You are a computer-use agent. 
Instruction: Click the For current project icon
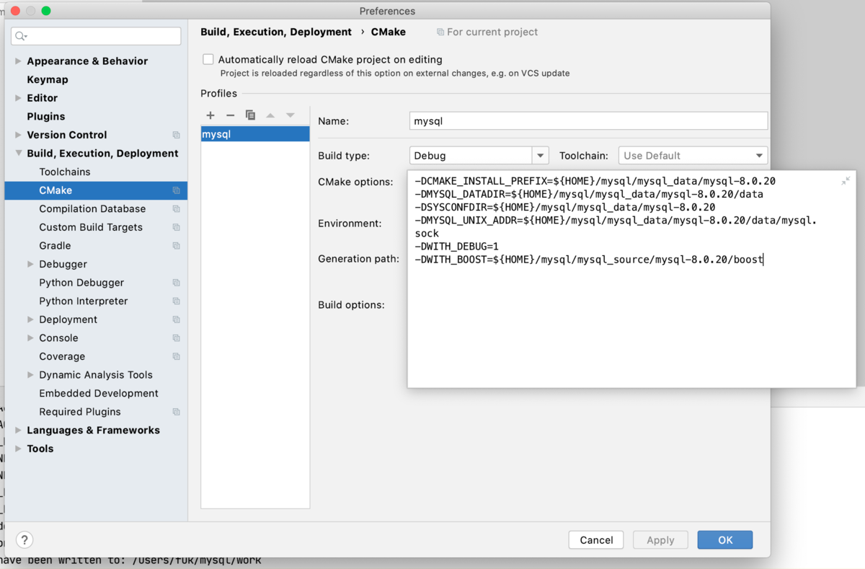[440, 32]
